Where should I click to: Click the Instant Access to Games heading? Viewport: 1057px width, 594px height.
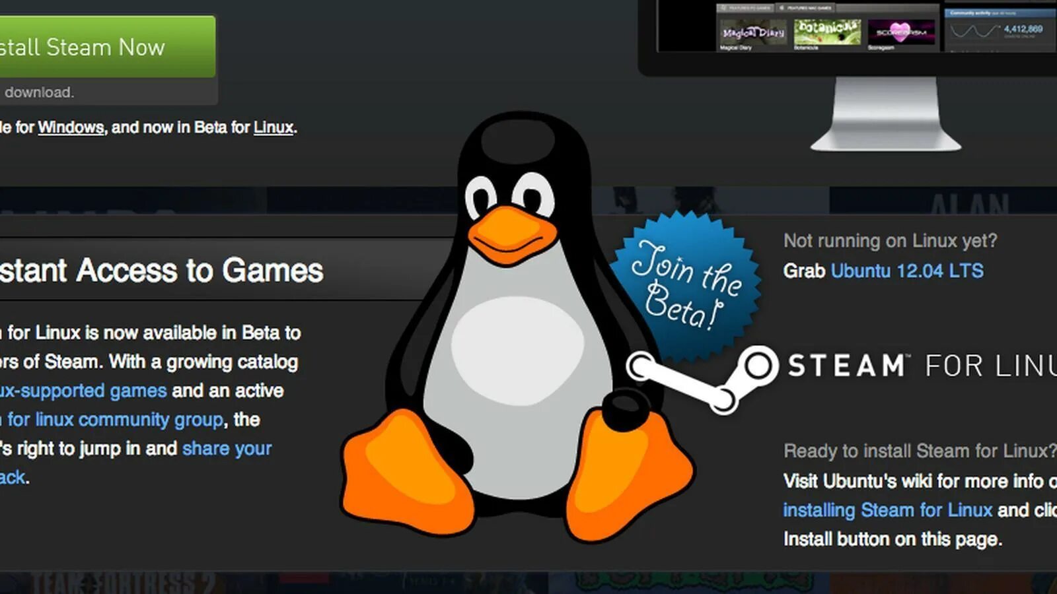pos(162,270)
